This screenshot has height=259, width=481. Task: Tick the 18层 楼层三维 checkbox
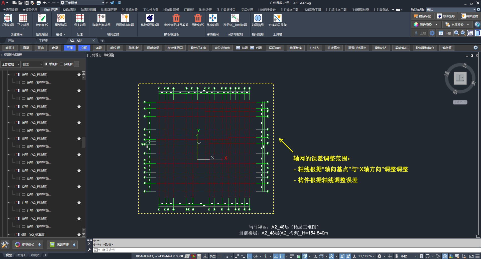coord(18,98)
